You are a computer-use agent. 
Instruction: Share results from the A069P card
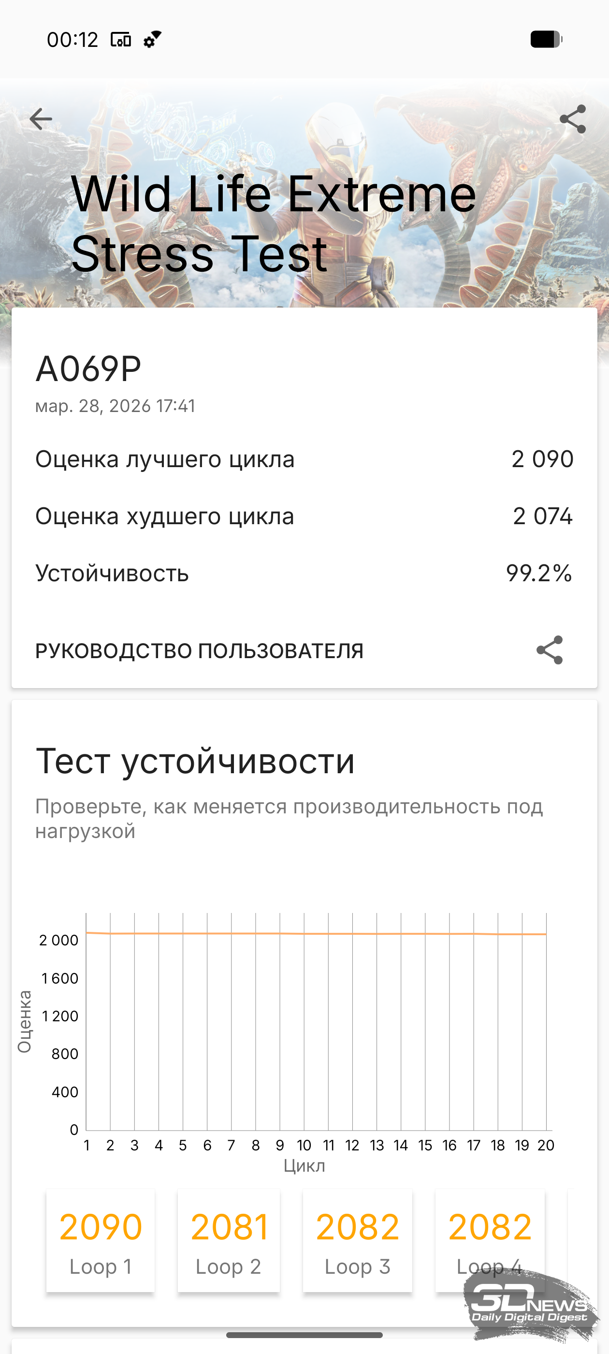pos(549,650)
